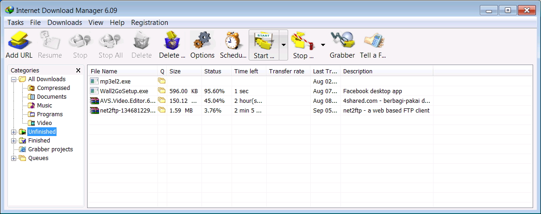Select the Queues tree item

[38, 158]
